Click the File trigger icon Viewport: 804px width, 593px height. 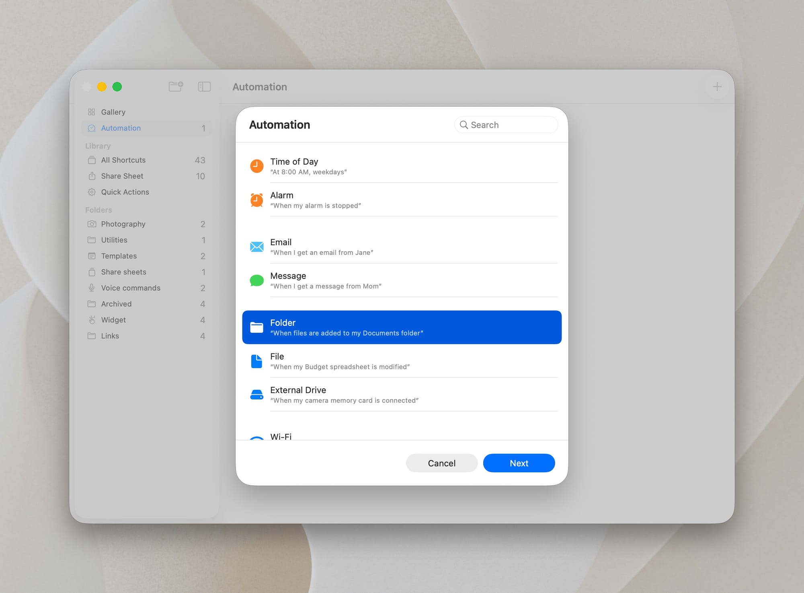(x=256, y=361)
